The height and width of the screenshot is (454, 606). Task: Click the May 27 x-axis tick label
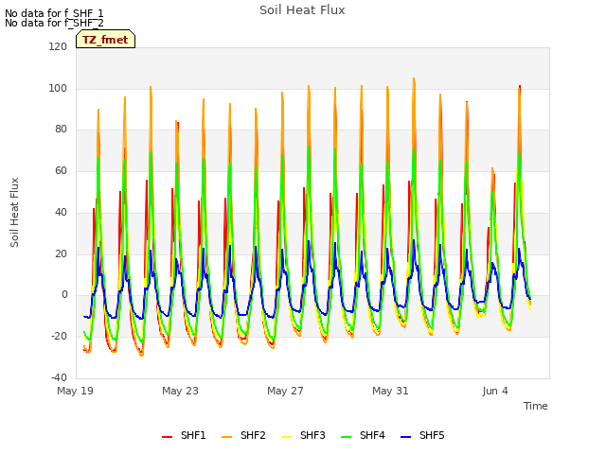286,391
